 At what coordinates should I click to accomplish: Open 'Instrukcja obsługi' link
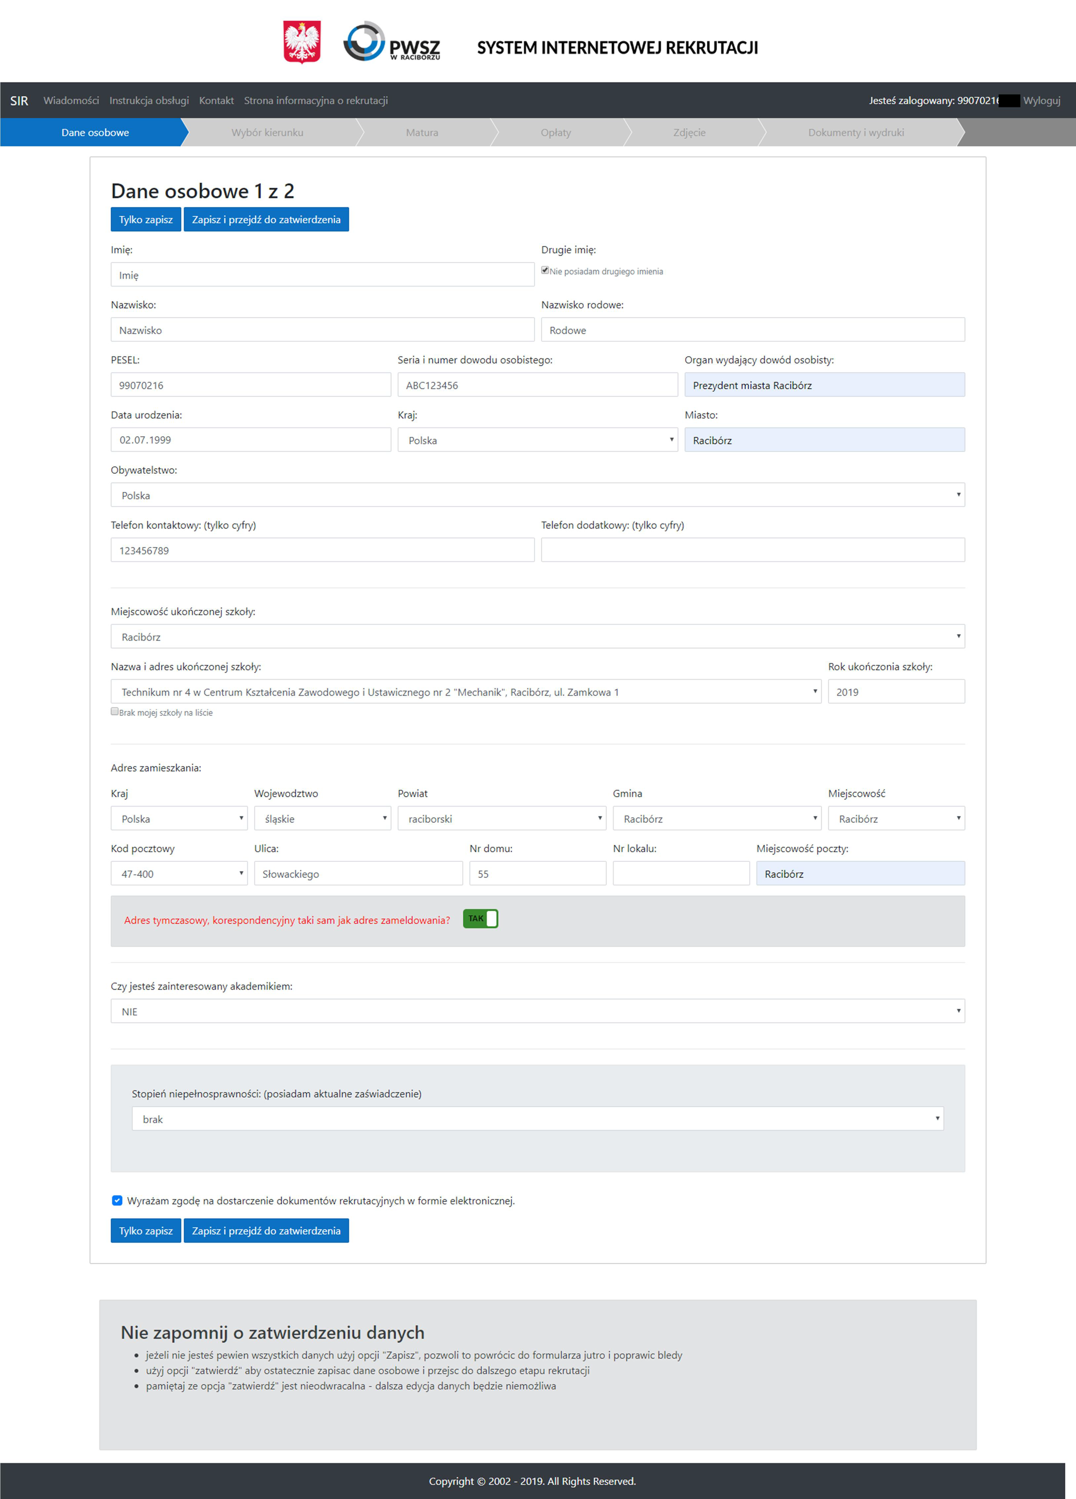[x=149, y=100]
